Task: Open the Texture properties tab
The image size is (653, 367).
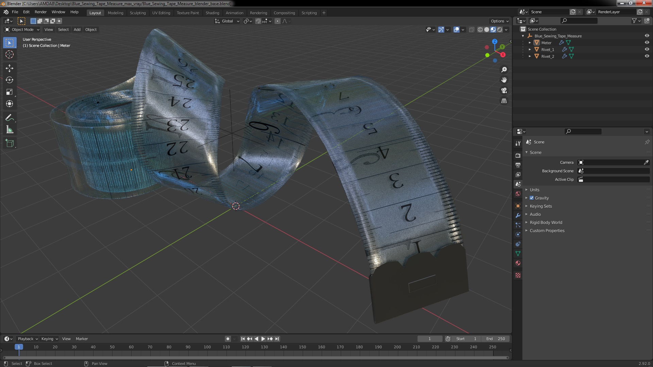Action: coord(518,275)
